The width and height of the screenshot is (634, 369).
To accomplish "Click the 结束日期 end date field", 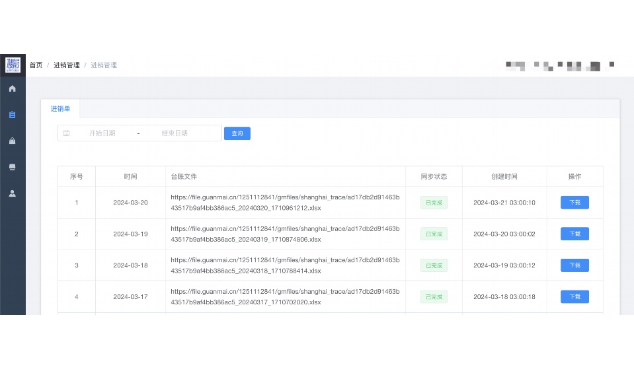I will tap(175, 133).
